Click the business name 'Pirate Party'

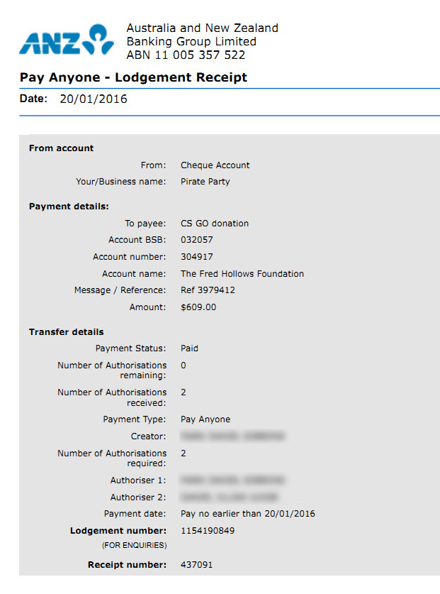pyautogui.click(x=205, y=182)
